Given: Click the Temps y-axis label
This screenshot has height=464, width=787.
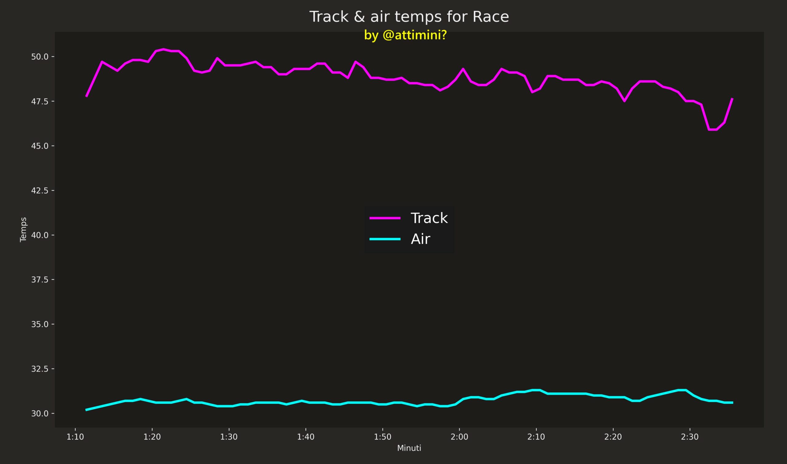Looking at the screenshot, I should [23, 230].
